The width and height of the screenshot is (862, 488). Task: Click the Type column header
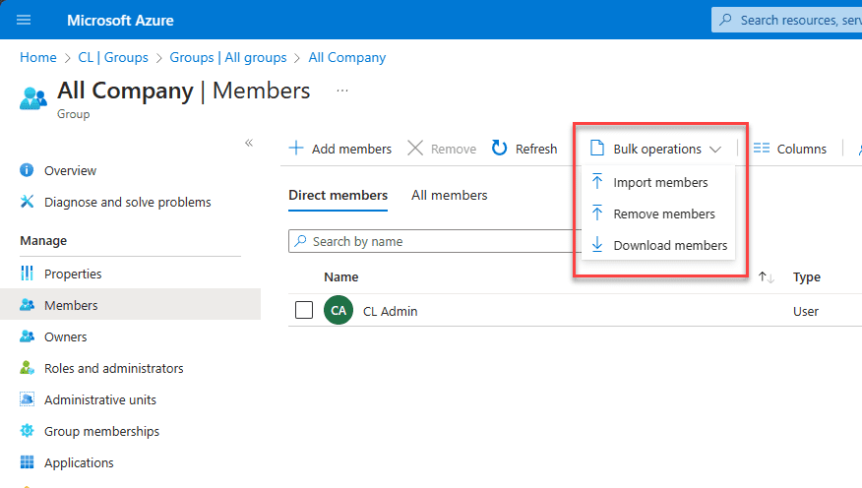pyautogui.click(x=807, y=277)
